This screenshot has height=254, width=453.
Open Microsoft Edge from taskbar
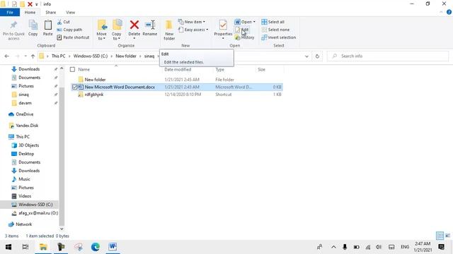96,247
